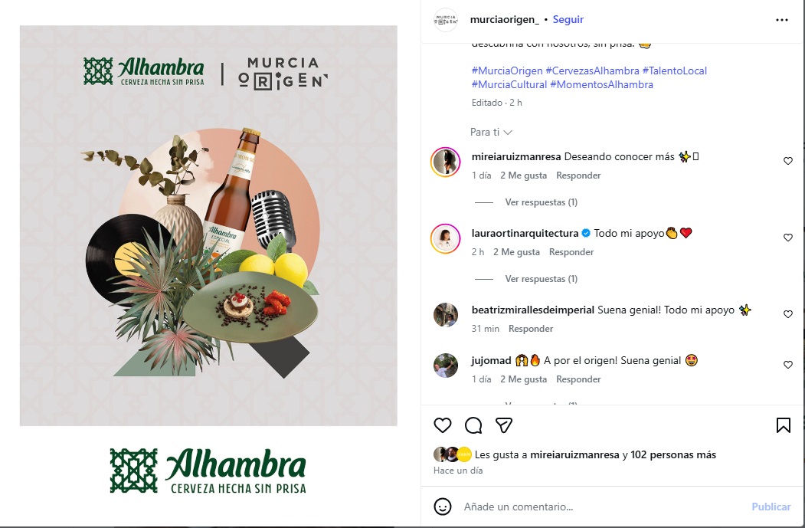
Task: Expand replies under lauraortinarquitectura's comment
Action: pos(541,278)
